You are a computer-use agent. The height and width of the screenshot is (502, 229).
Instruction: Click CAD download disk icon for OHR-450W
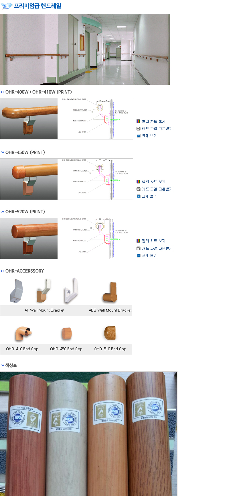click(138, 189)
